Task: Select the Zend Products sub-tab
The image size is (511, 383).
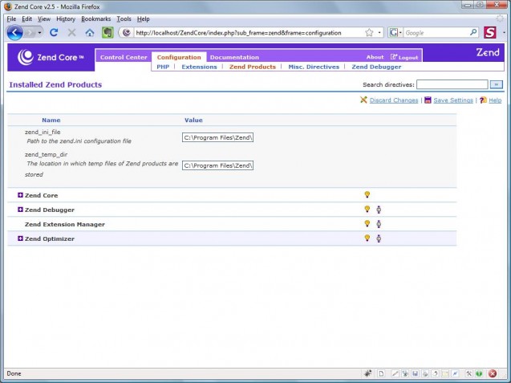Action: tap(253, 67)
